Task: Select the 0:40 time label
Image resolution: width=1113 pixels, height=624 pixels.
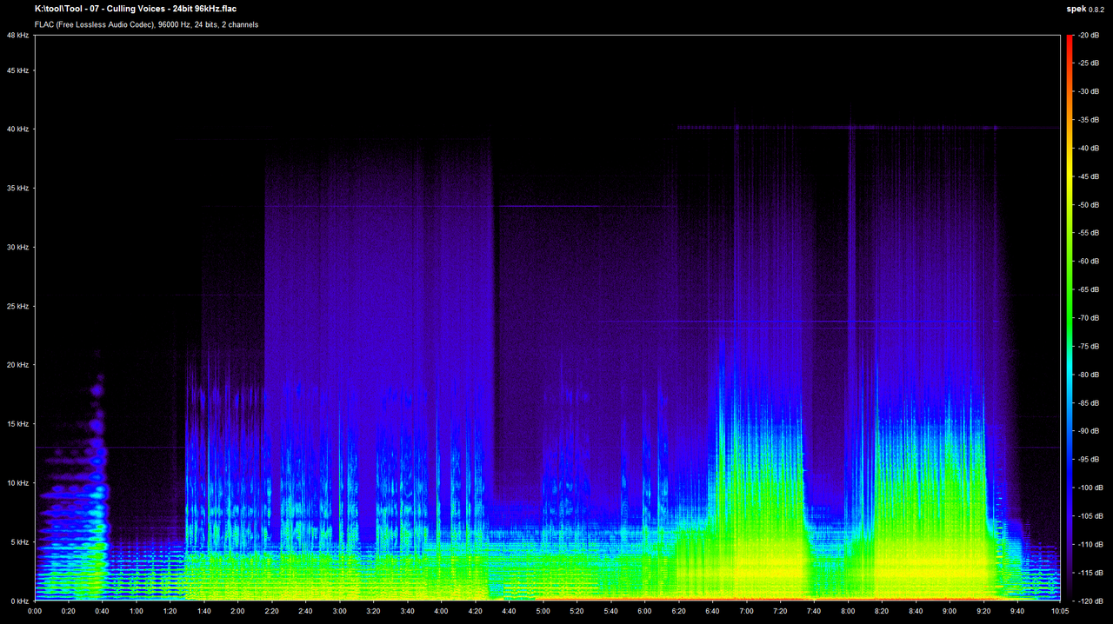Action: click(x=103, y=612)
